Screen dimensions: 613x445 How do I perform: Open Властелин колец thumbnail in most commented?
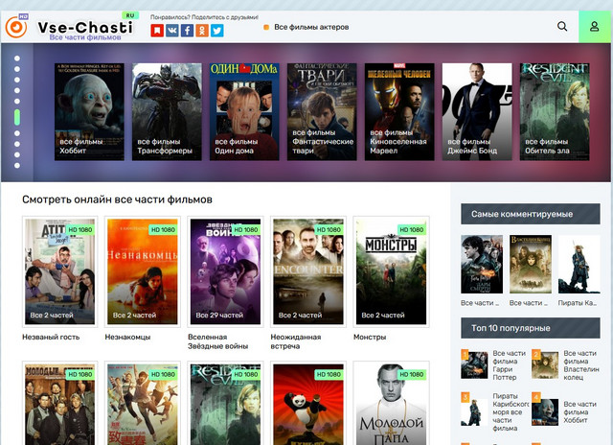531,264
